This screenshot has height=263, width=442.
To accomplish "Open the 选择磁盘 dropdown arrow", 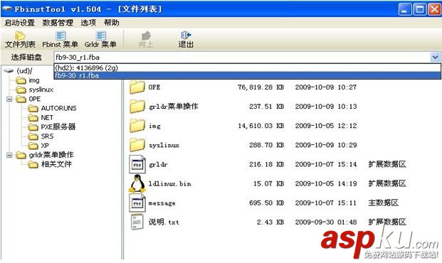I will point(435,58).
